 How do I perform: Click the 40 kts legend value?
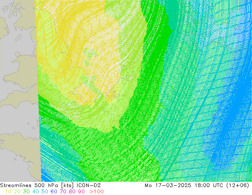click(x=35, y=191)
